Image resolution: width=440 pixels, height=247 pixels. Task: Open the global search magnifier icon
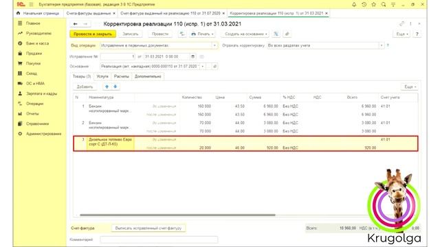point(384,5)
